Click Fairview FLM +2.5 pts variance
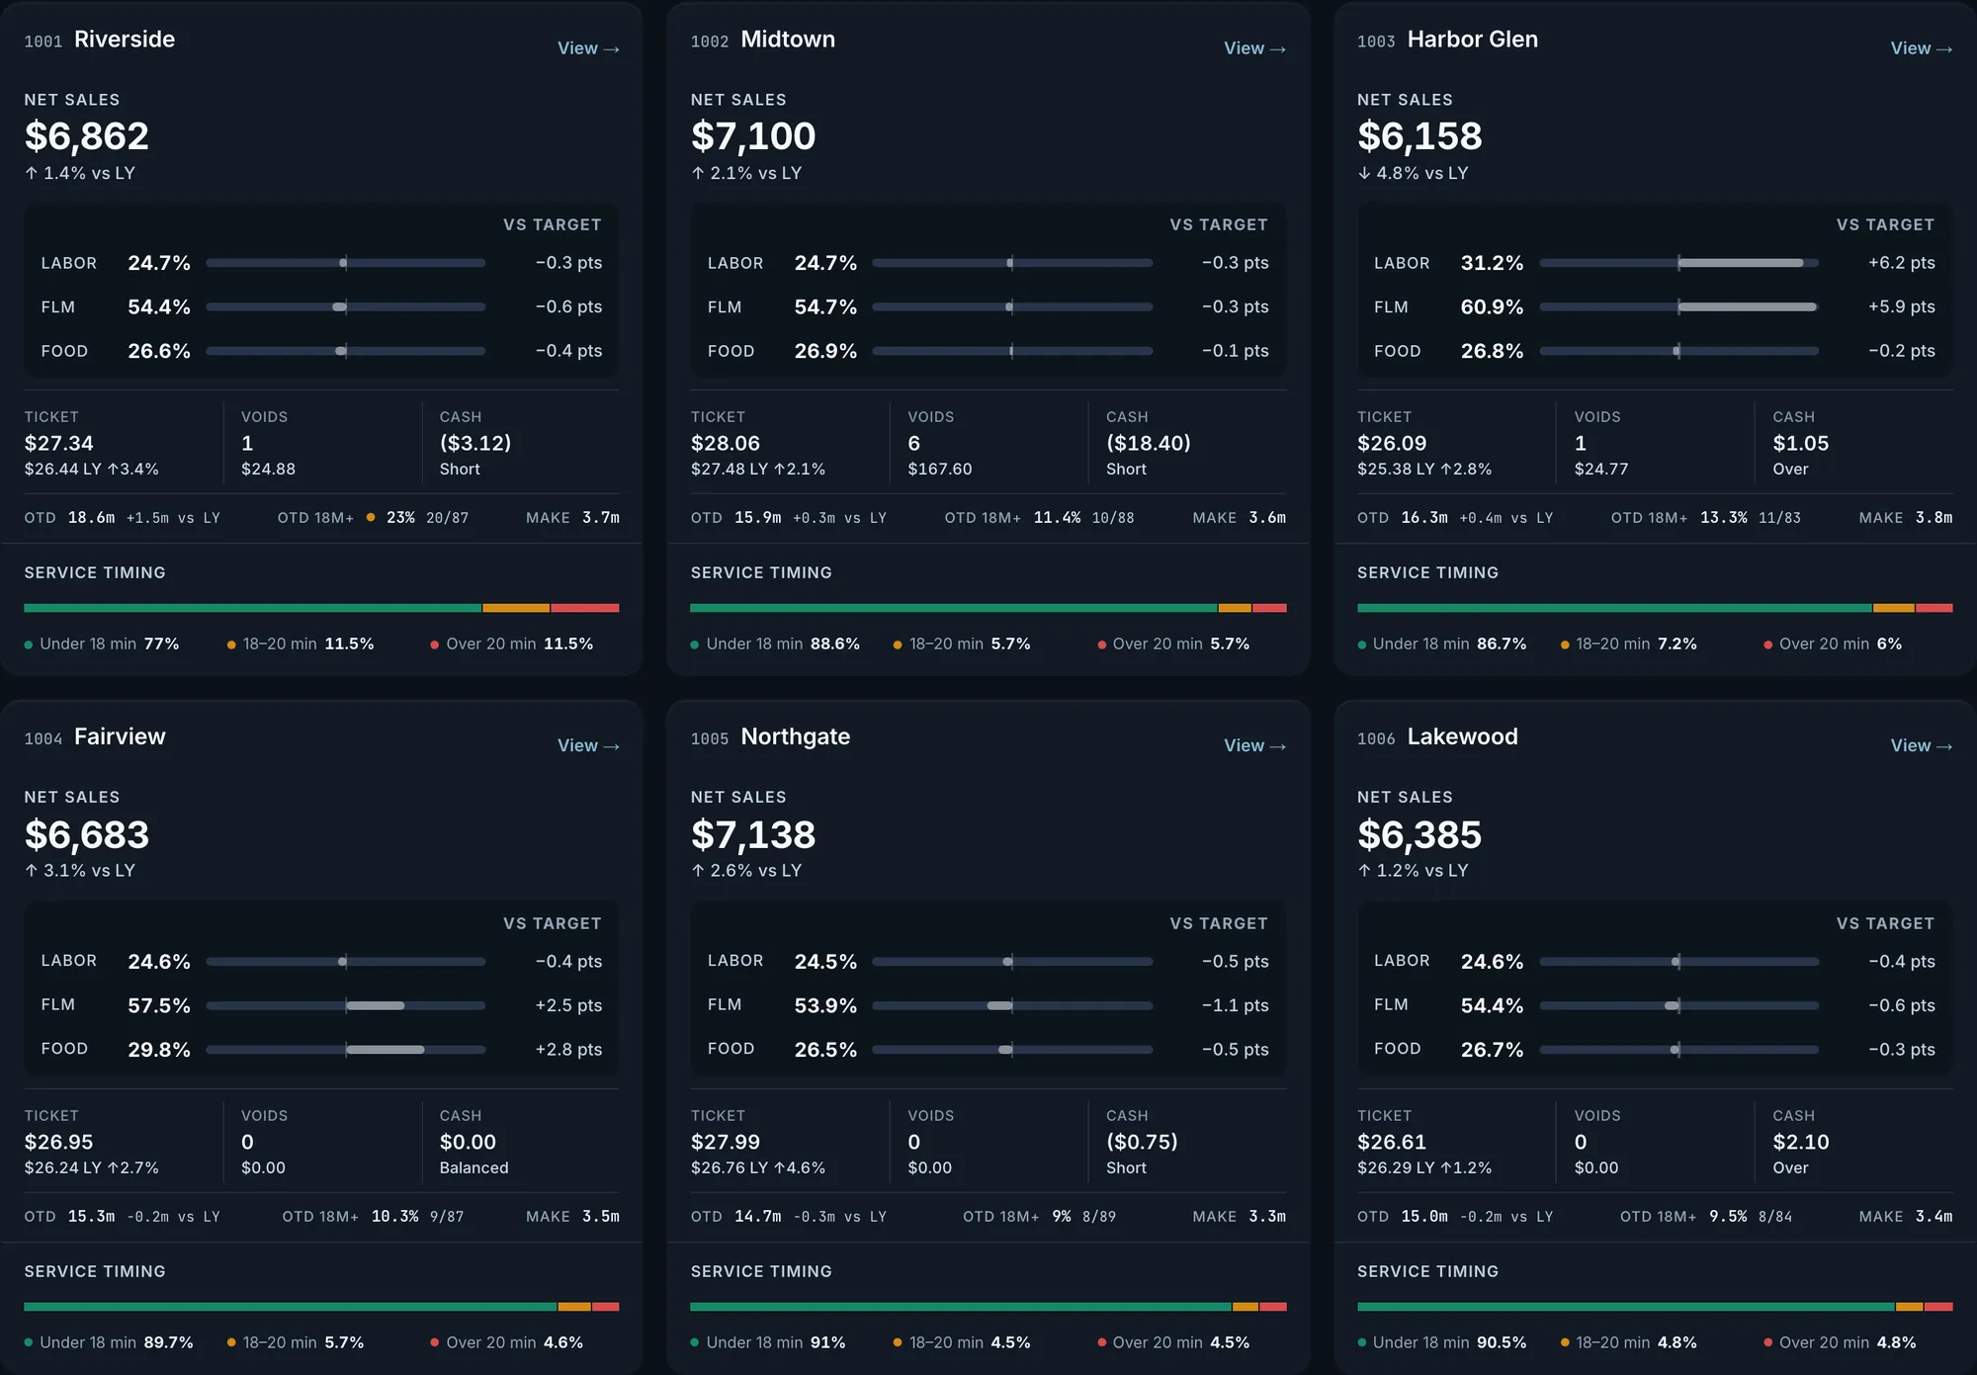 (568, 1005)
